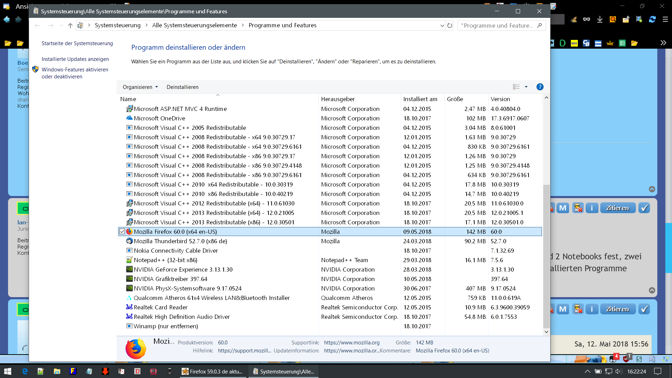Click the vertical scrollbar down arrow
Viewport: 672px width, 378px height.
point(546,332)
